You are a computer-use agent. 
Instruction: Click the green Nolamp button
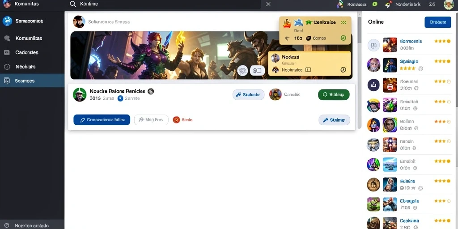pos(334,95)
